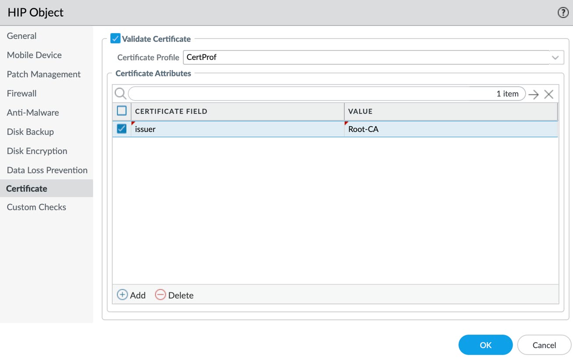This screenshot has height=360, width=573.
Task: Switch to the General tab
Action: 21,36
